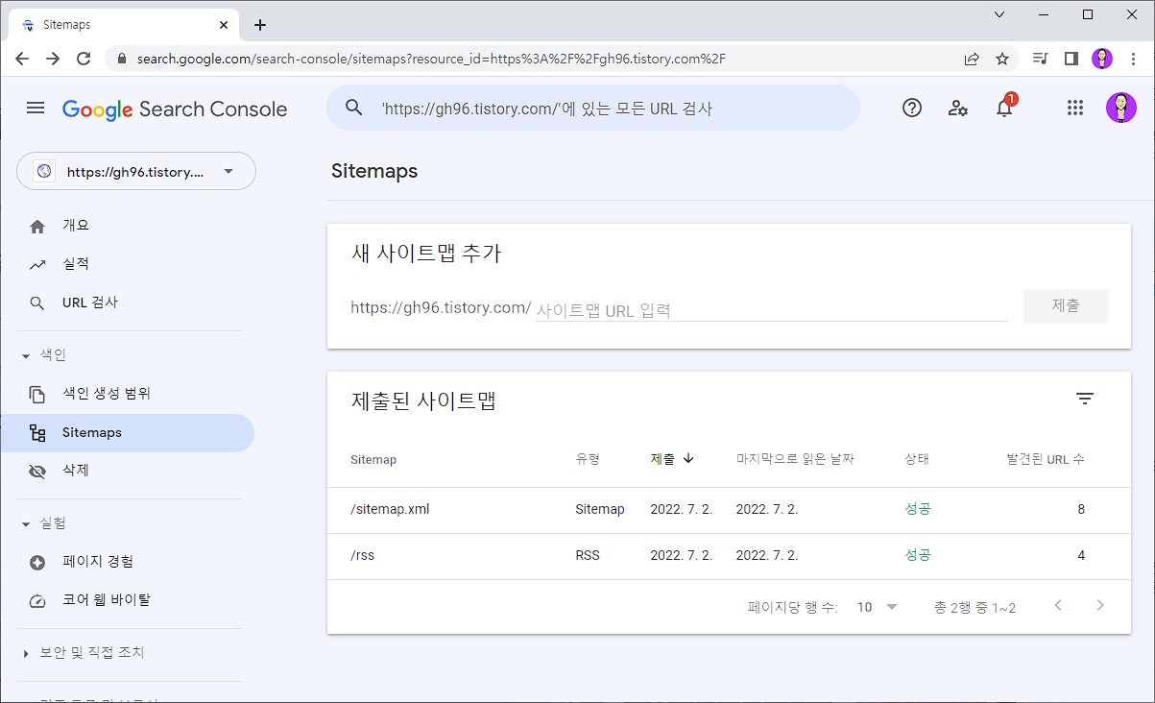Click the Chrome address bar URL
The width and height of the screenshot is (1155, 703).
point(431,59)
